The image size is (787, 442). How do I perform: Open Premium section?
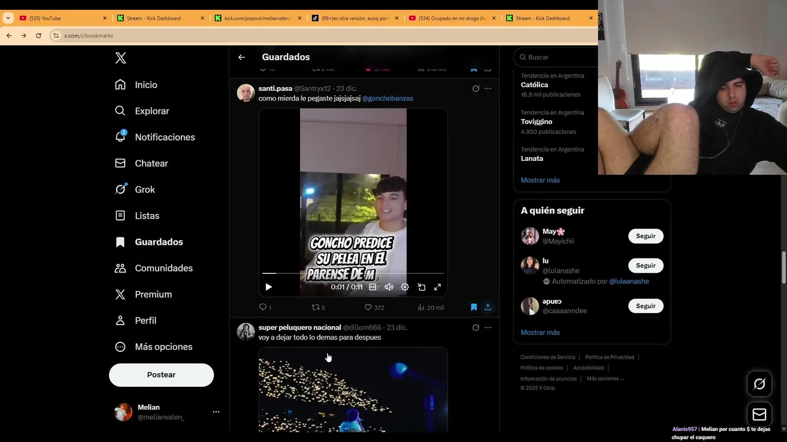click(144, 294)
